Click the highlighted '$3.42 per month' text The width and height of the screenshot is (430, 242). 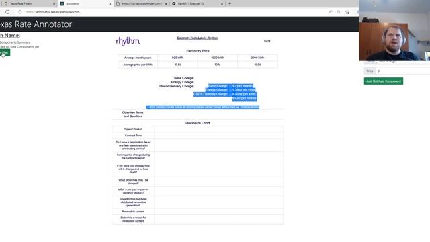(x=244, y=99)
